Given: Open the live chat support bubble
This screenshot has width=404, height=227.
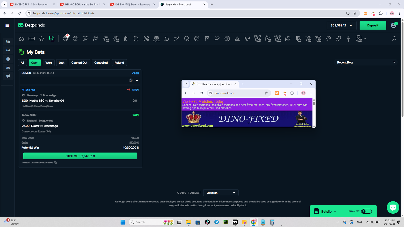Looking at the screenshot, I should coord(393,207).
